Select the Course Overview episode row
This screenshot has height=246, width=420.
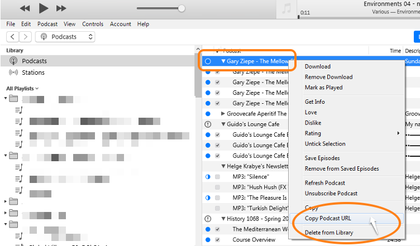[254, 240]
